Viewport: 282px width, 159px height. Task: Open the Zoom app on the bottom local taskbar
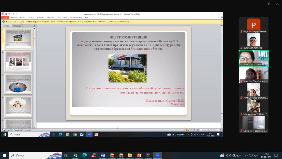(x=157, y=155)
